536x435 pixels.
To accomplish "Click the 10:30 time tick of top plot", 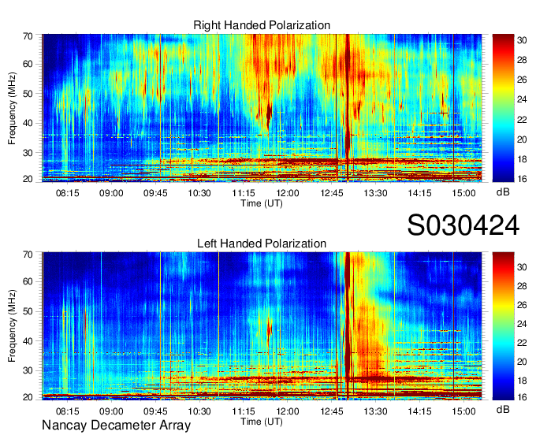I will coord(199,193).
